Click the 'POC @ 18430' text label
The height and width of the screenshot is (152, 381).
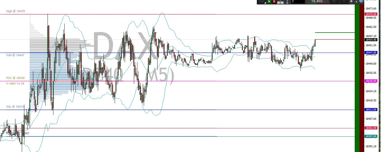(x=15, y=78)
